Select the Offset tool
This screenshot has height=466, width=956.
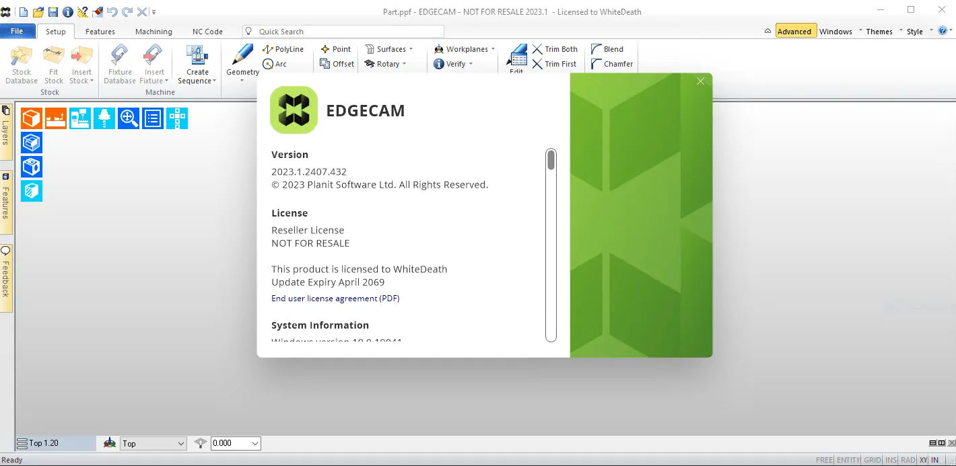tap(337, 64)
